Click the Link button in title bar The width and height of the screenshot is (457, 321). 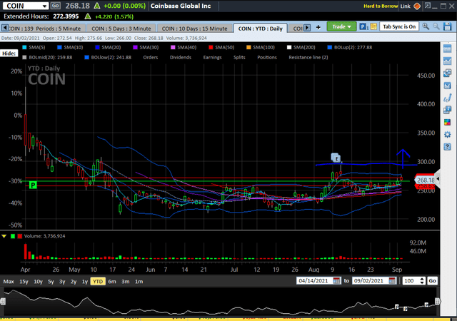point(405,6)
